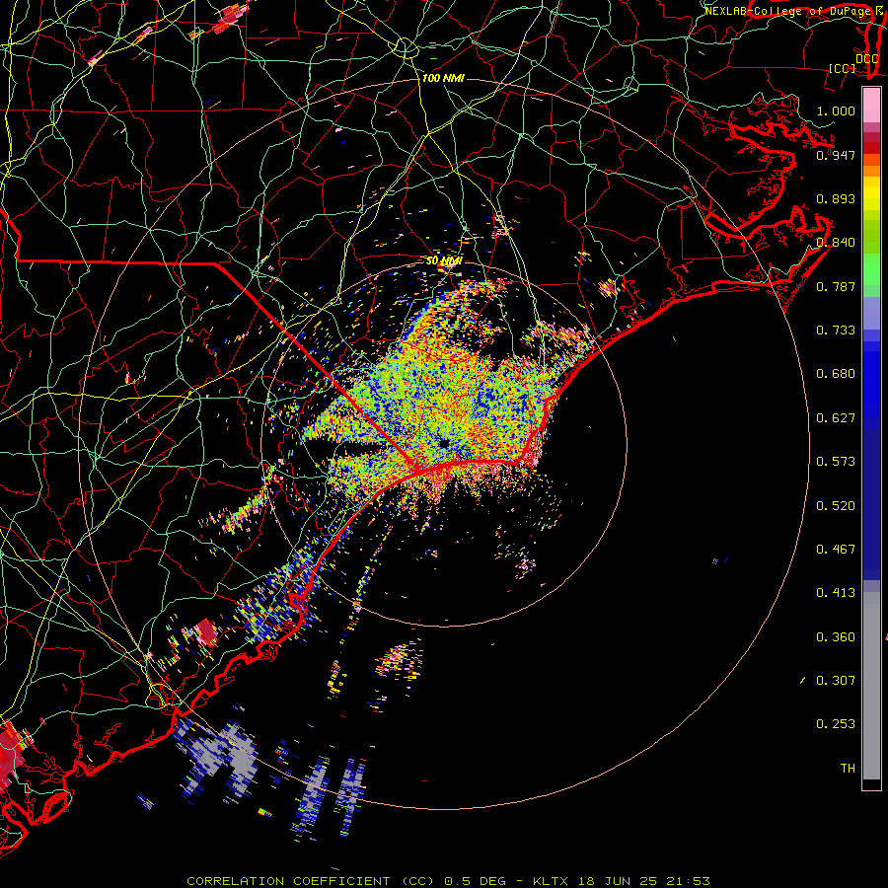Click the TH threshold label in legend
Viewport: 888px width, 888px height.
coord(848,769)
